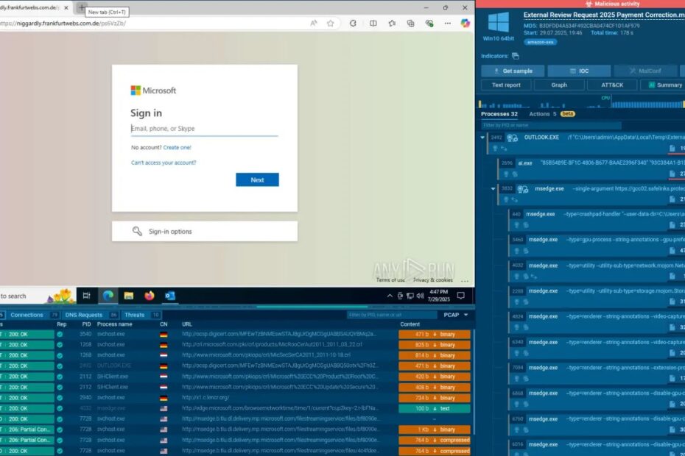
Task: Focus the Filter by PID or name field
Action: pos(550,125)
